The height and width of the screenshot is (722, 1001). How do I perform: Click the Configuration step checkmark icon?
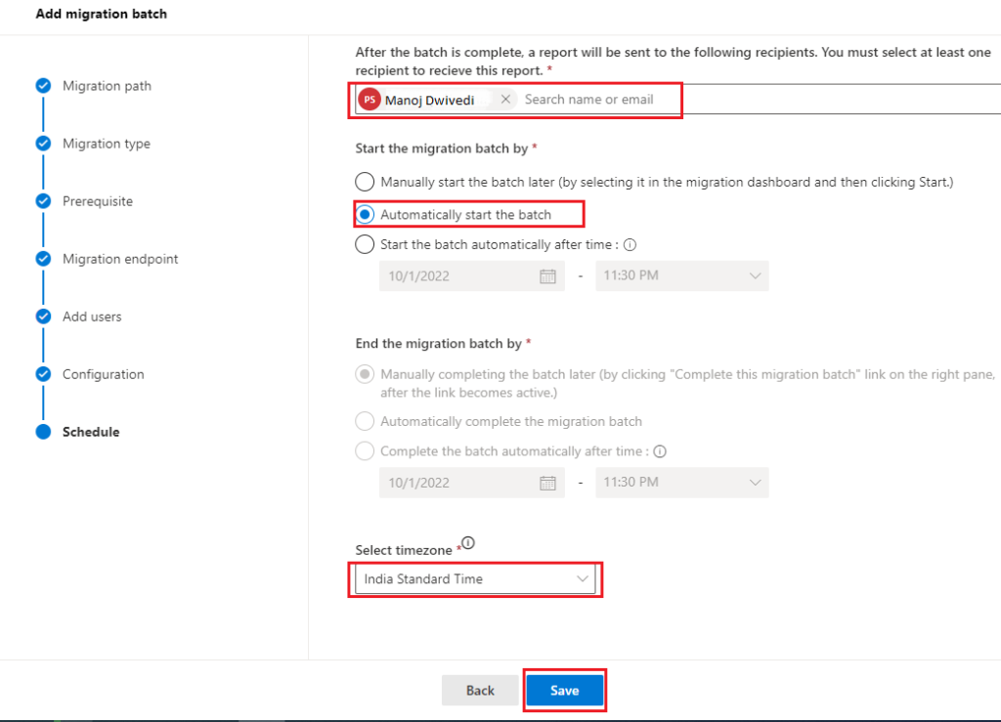click(43, 374)
